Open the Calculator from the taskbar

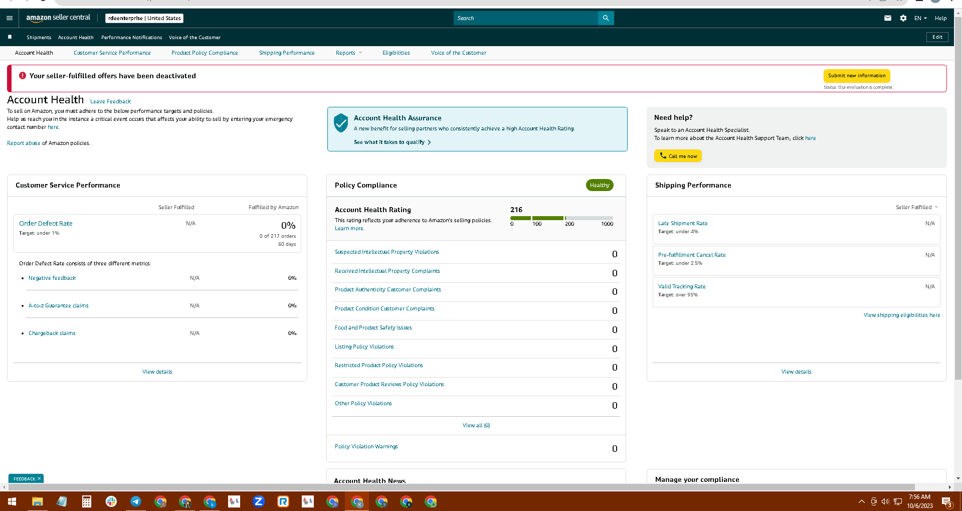point(86,501)
